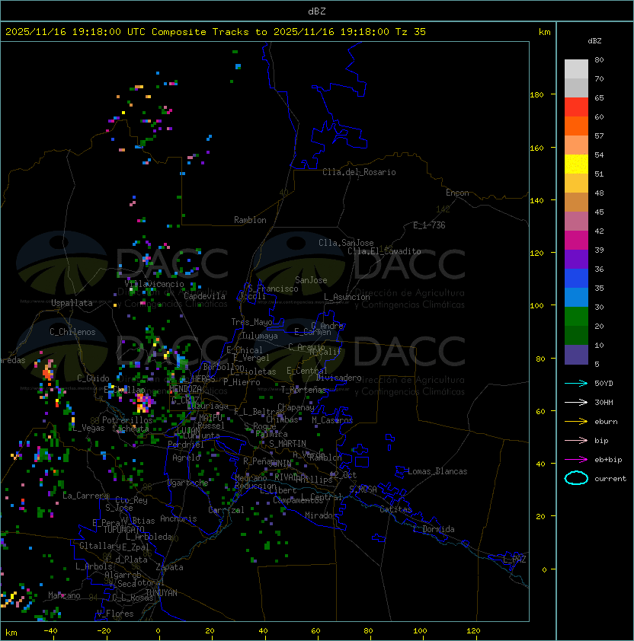Click the 'C_Chilenos' map label
Image resolution: width=634 pixels, height=641 pixels.
(72, 332)
